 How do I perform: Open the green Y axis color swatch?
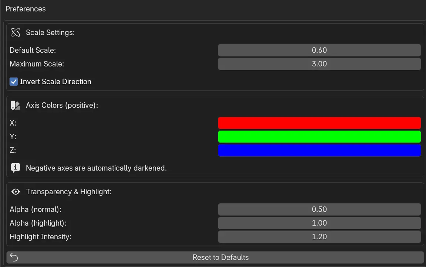319,137
